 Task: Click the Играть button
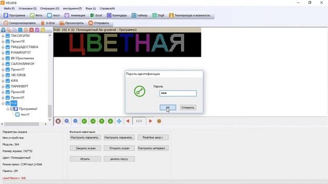pos(86,159)
